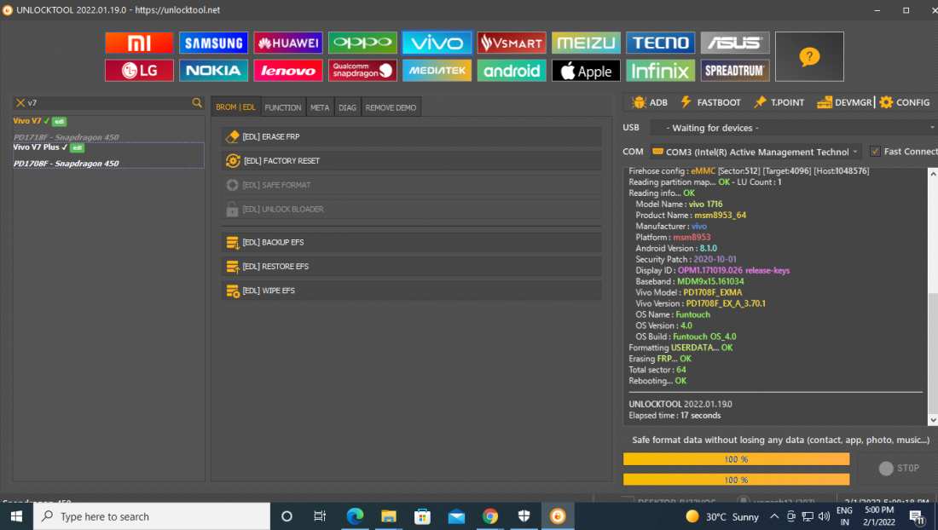Select the Apple brand logo
938x530 pixels.
pos(586,71)
